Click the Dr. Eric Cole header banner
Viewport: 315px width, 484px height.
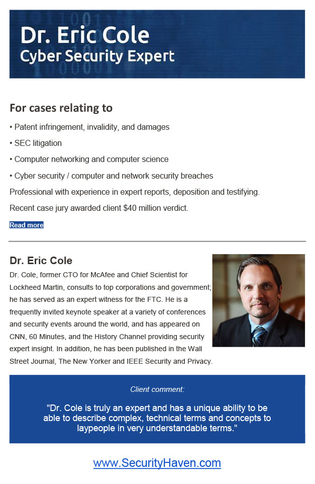pyautogui.click(x=157, y=44)
